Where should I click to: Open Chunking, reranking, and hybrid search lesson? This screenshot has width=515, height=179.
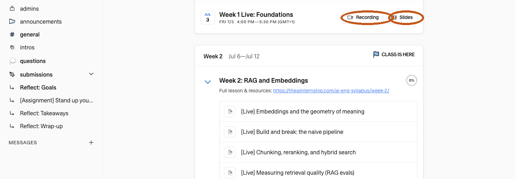point(318,152)
